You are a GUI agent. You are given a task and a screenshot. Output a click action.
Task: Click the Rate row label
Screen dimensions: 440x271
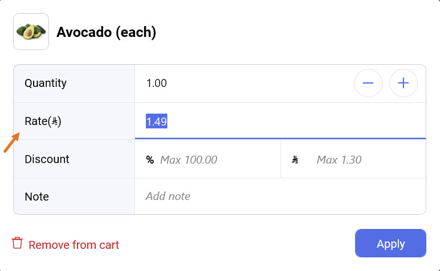[35, 122]
